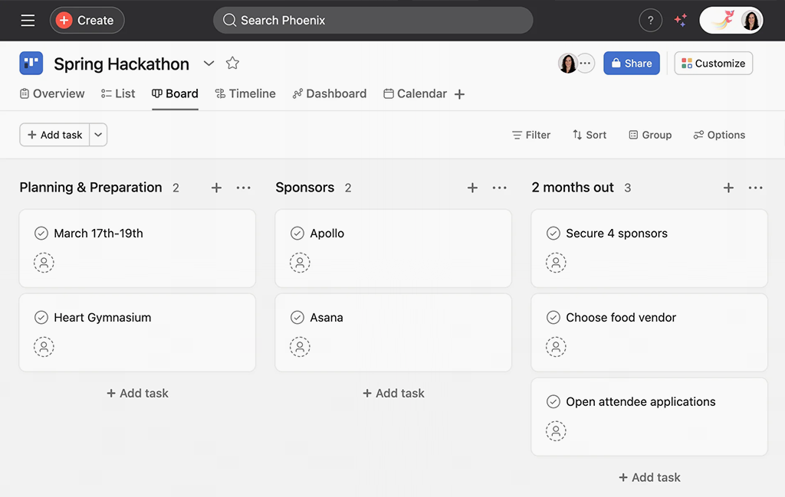Select the Board tab
Viewport: 785px width, 497px height.
(x=176, y=93)
